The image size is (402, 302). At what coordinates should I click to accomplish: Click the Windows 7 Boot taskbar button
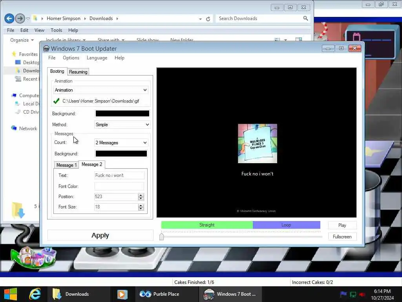click(x=230, y=294)
